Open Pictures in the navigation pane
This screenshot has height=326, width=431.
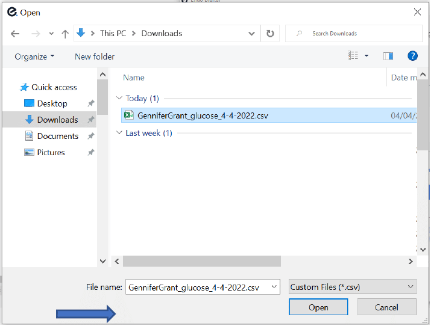(x=45, y=152)
